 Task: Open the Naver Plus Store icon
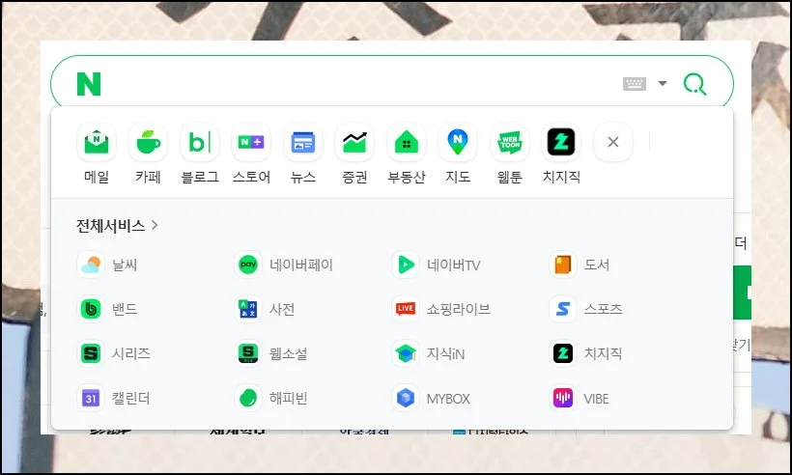pyautogui.click(x=251, y=143)
